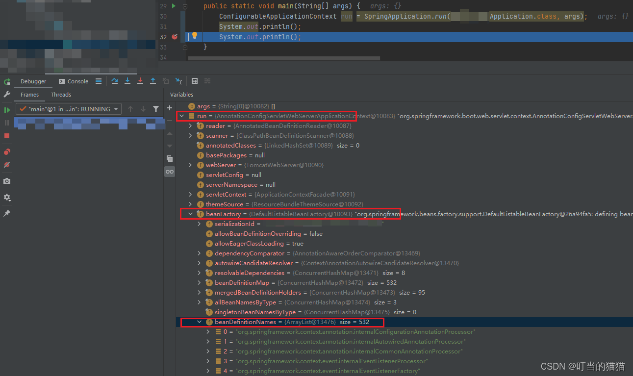Toggle the breakpoint on line 32
Screen dimensions: 633x376
[175, 37]
